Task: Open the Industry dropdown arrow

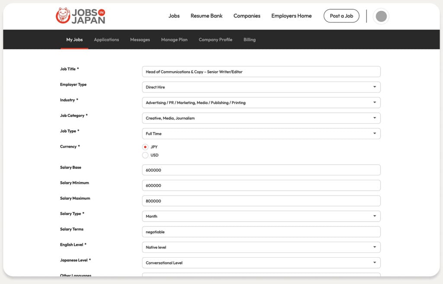Action: (x=375, y=102)
